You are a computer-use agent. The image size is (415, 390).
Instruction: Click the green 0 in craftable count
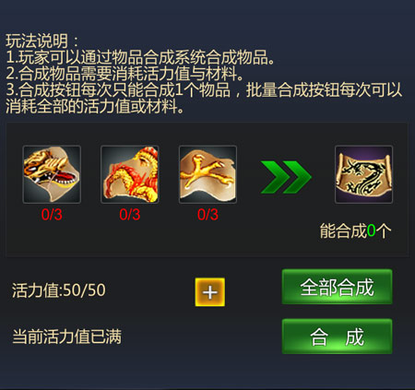371,230
